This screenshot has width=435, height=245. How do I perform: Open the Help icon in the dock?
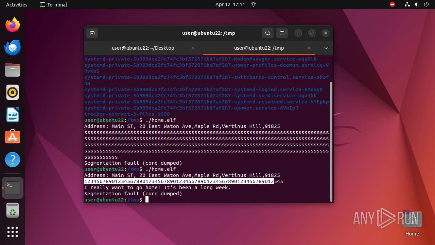point(13,160)
